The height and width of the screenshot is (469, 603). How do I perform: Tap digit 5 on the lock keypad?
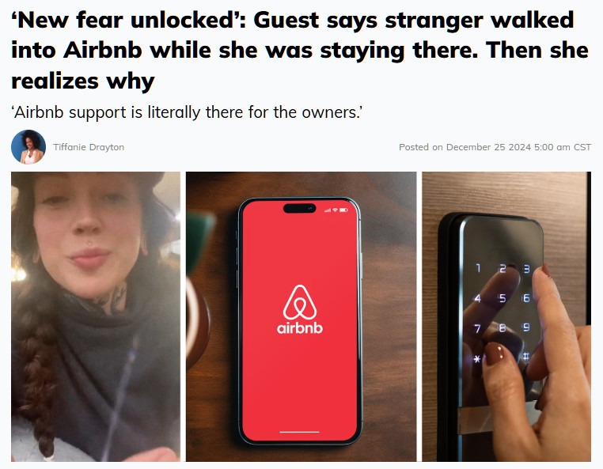click(x=502, y=298)
